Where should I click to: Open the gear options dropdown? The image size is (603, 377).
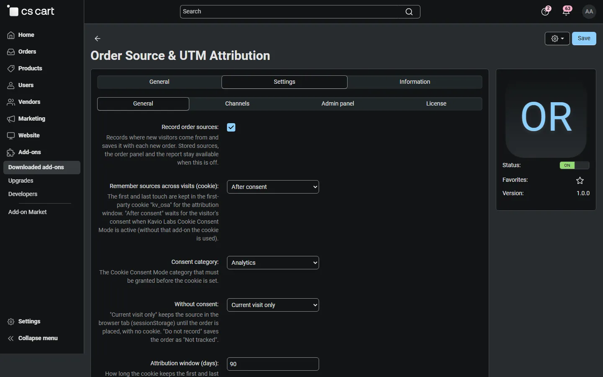coord(557,39)
